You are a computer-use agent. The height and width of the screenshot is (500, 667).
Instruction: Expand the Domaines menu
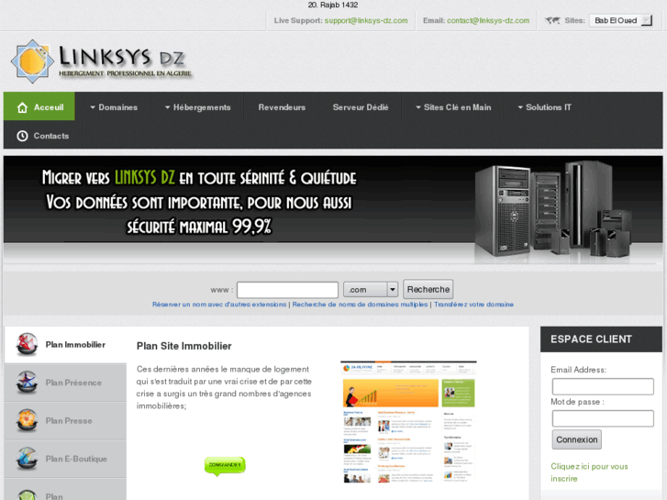(114, 107)
